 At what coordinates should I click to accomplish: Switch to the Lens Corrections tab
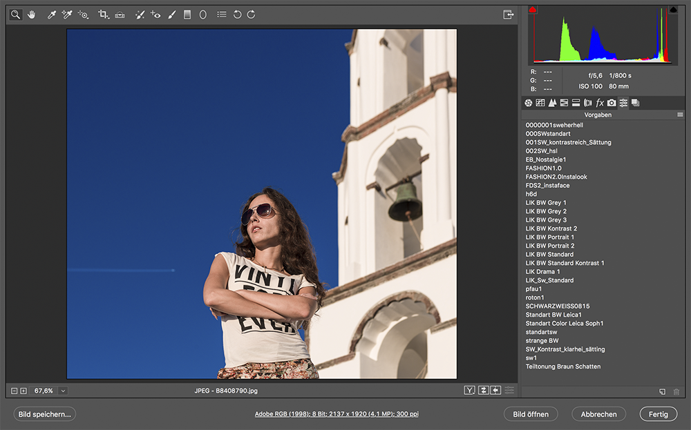pyautogui.click(x=588, y=103)
